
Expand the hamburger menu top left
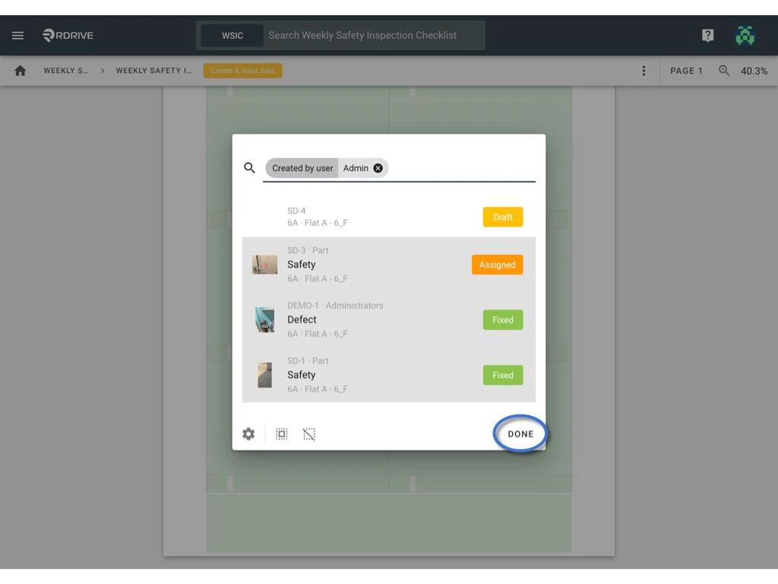(17, 35)
